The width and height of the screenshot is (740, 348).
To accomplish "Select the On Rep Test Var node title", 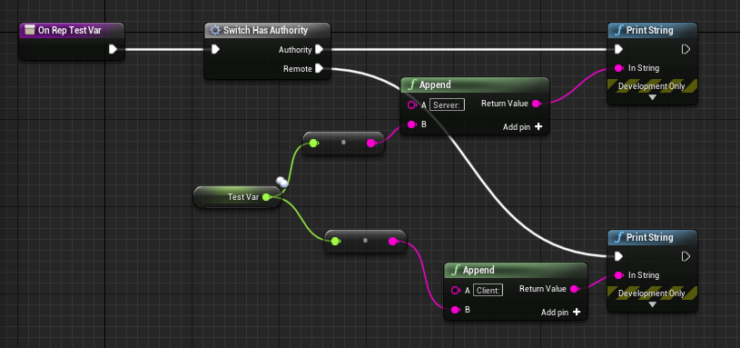I will [x=69, y=30].
